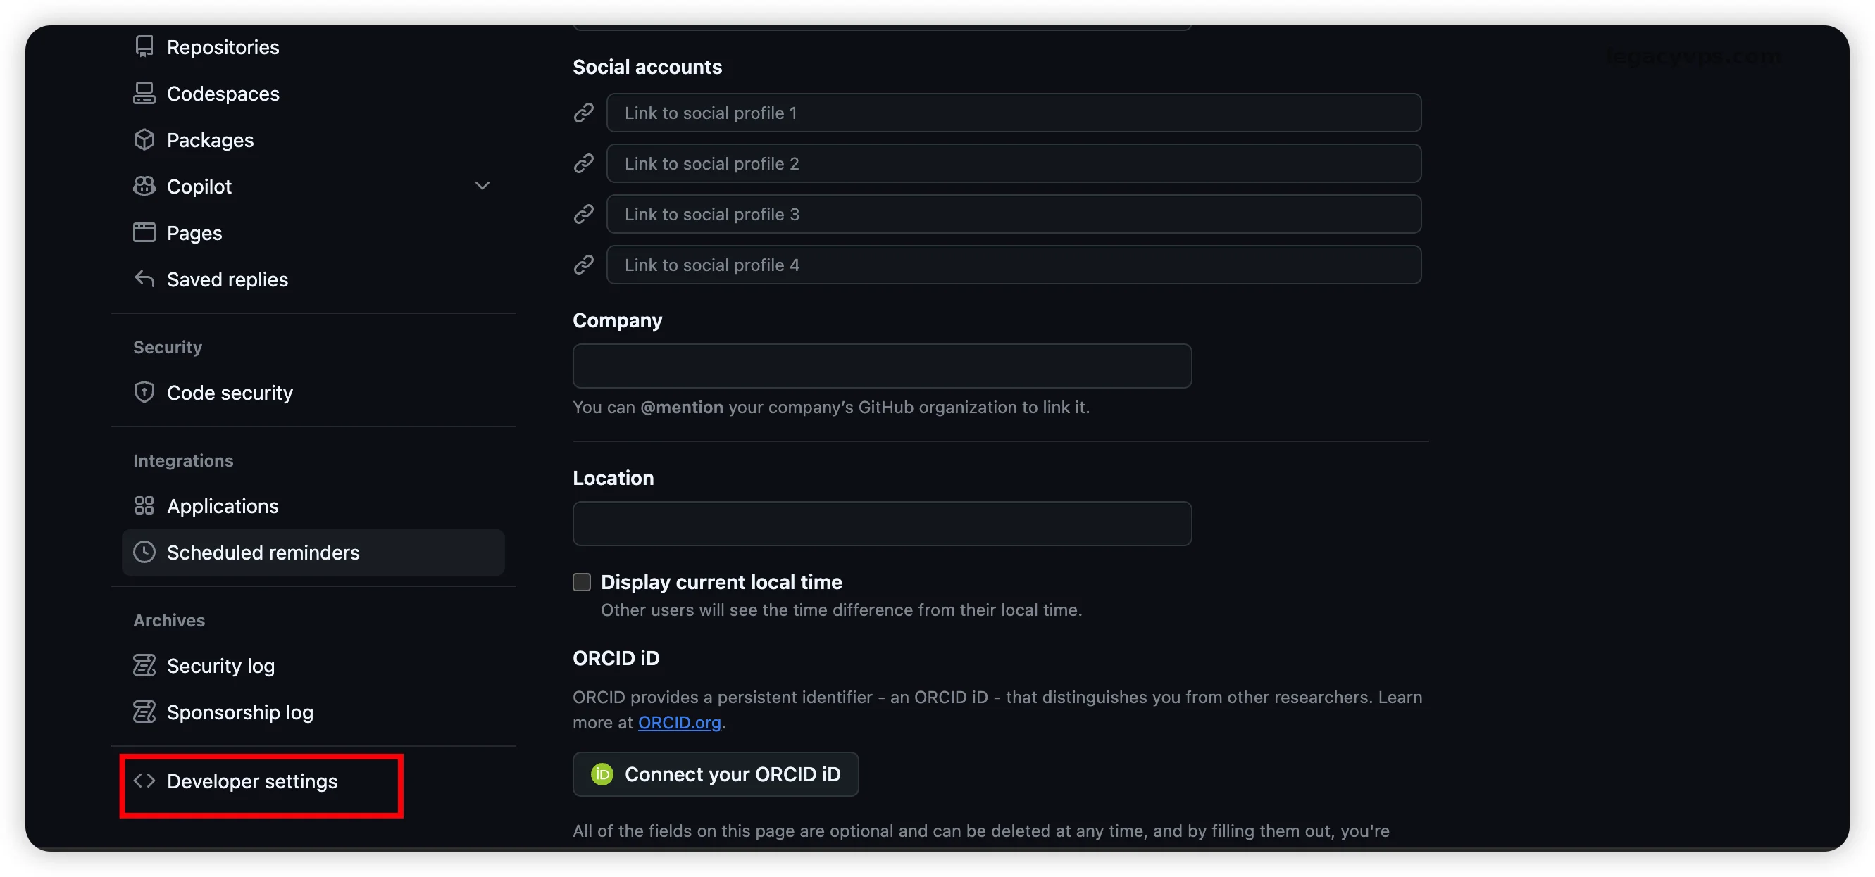Expand the Copilot submenu chevron
Image resolution: width=1875 pixels, height=877 pixels.
click(482, 186)
